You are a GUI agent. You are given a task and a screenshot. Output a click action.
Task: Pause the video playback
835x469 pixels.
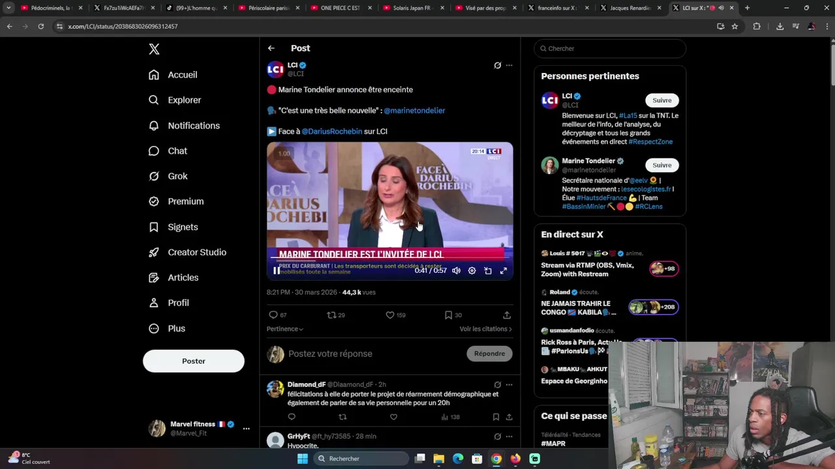coord(277,271)
